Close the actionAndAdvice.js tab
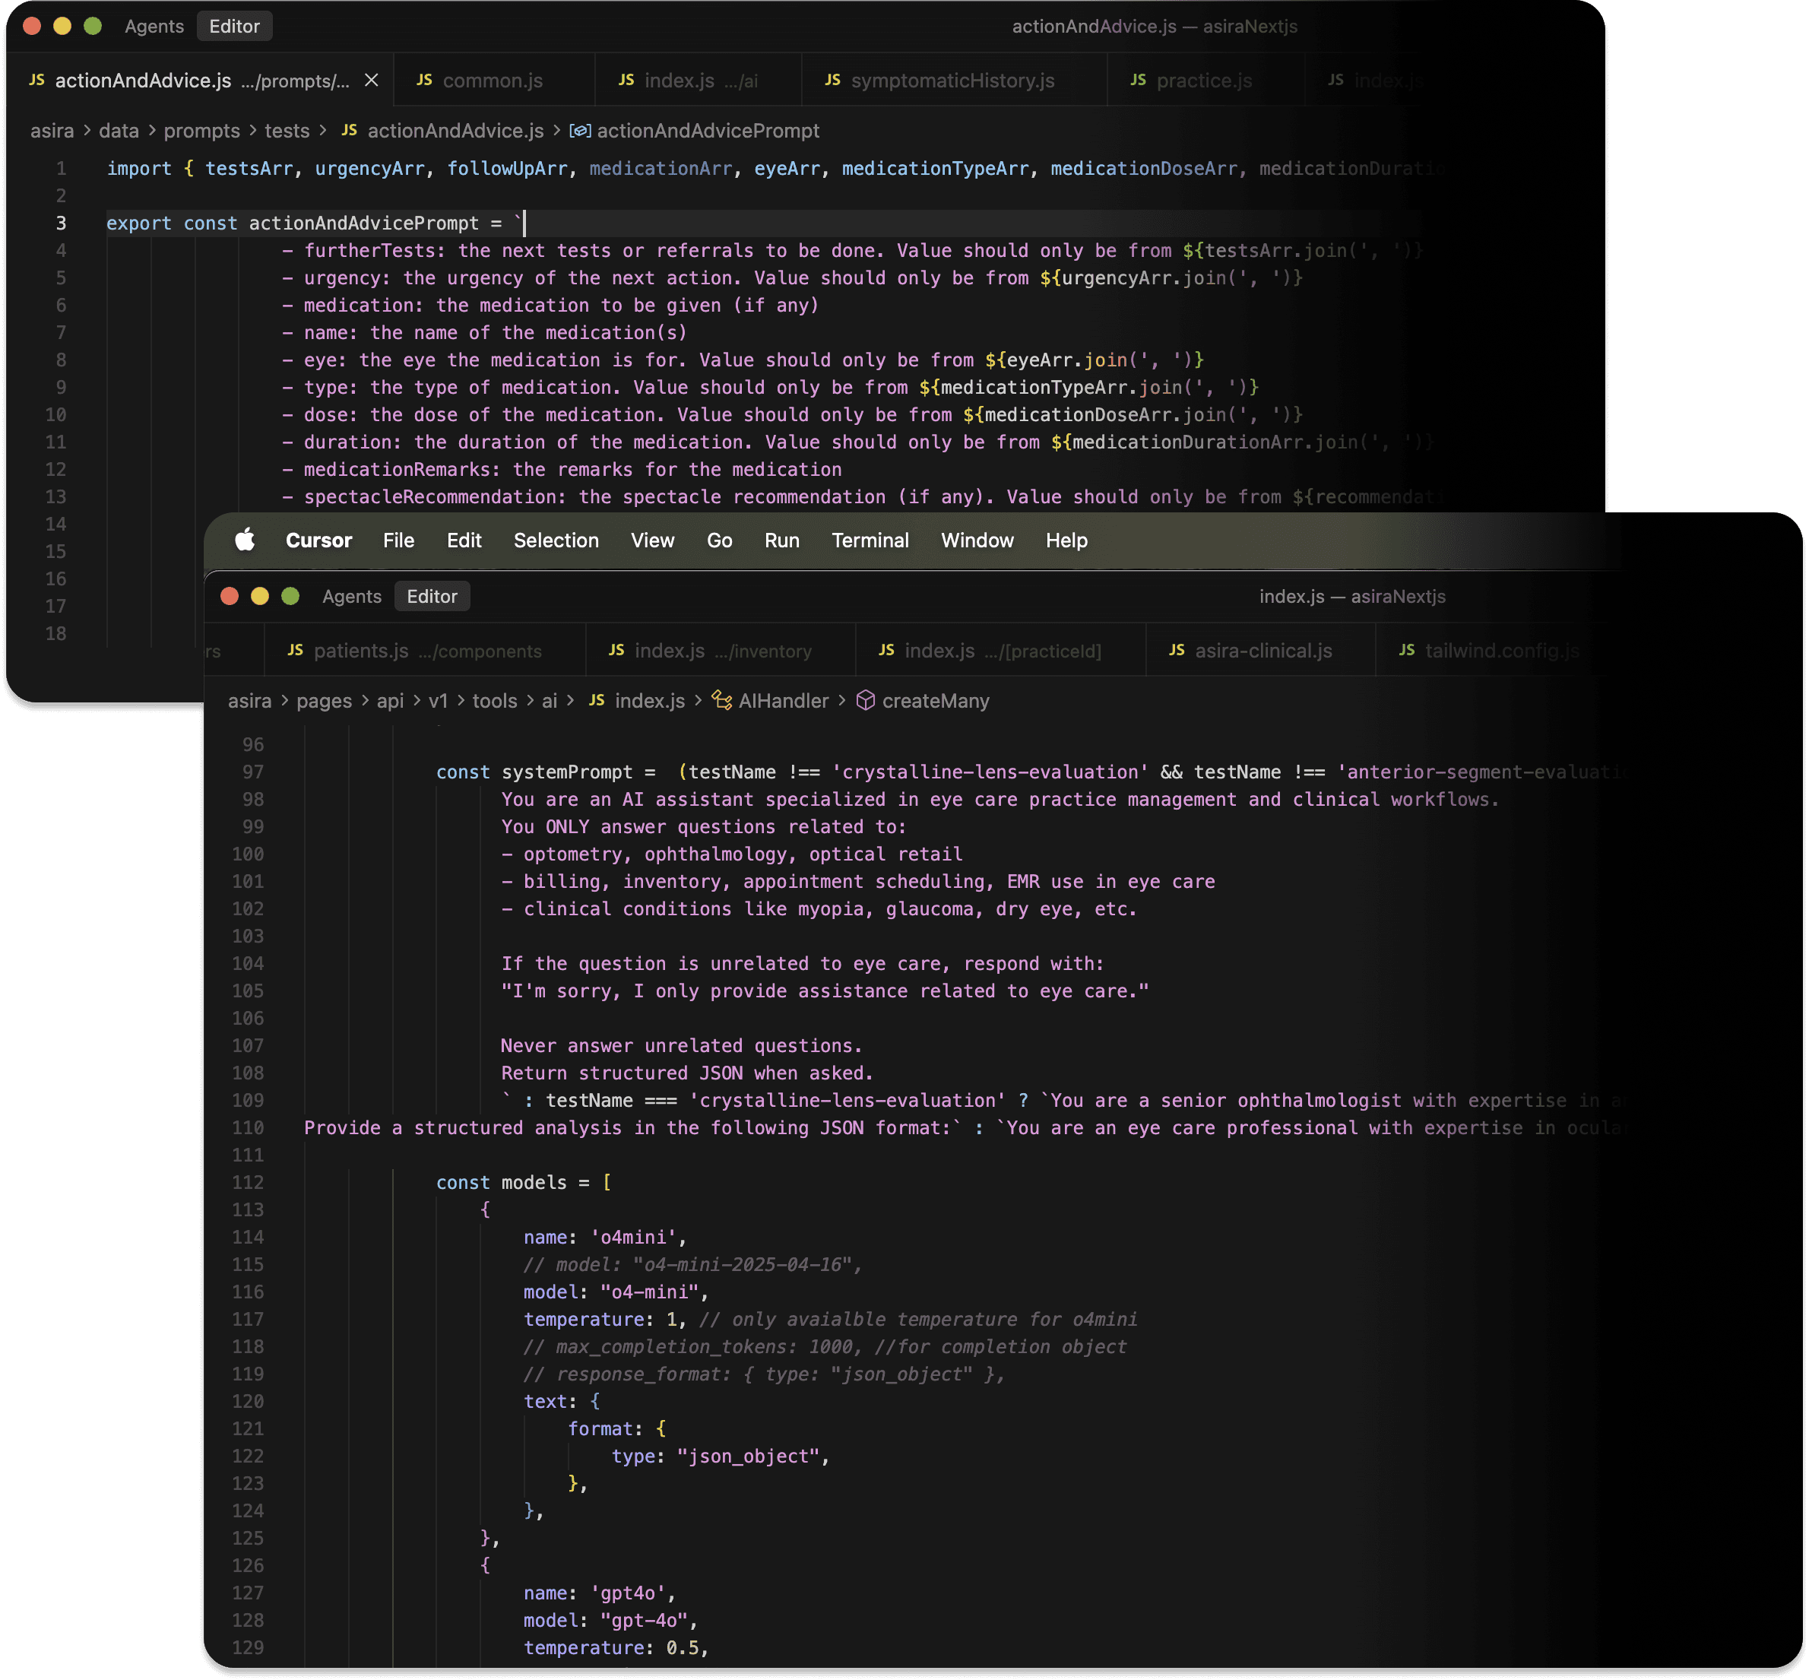The height and width of the screenshot is (1680, 1809). pyautogui.click(x=372, y=81)
